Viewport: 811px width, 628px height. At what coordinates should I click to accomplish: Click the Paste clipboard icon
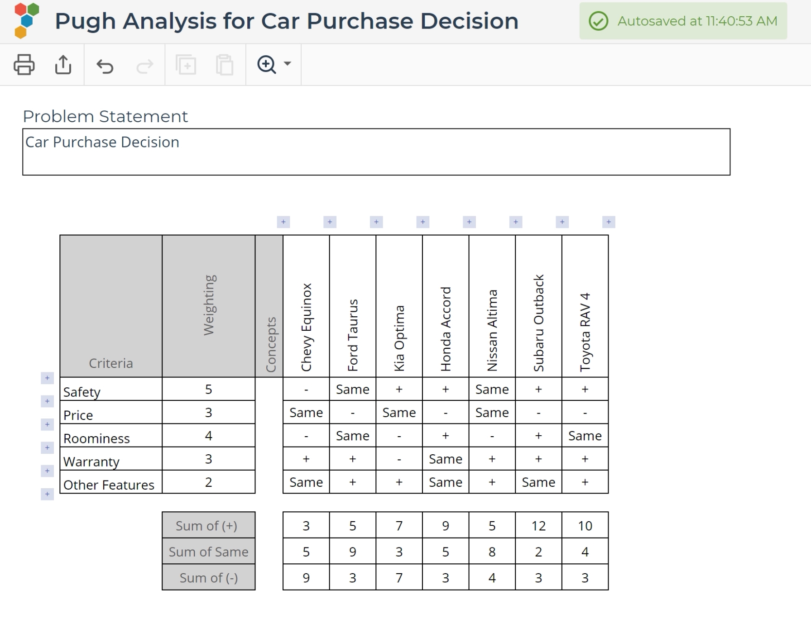click(225, 65)
